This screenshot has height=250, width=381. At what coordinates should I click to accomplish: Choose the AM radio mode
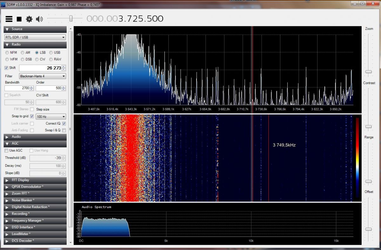tap(23, 52)
